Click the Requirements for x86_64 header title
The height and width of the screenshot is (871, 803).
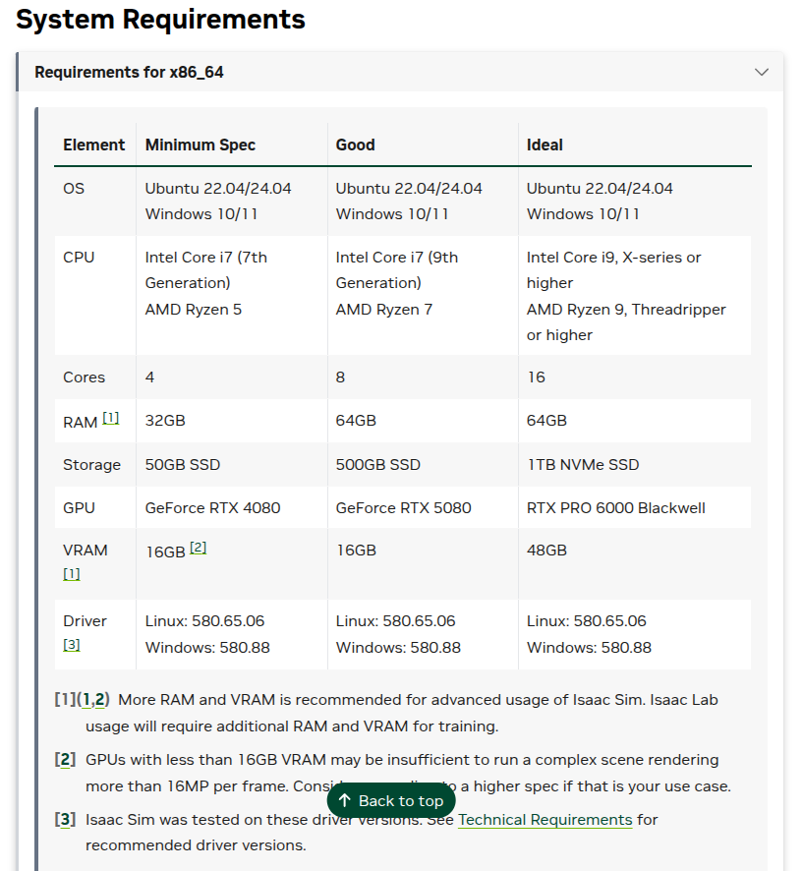pyautogui.click(x=129, y=72)
